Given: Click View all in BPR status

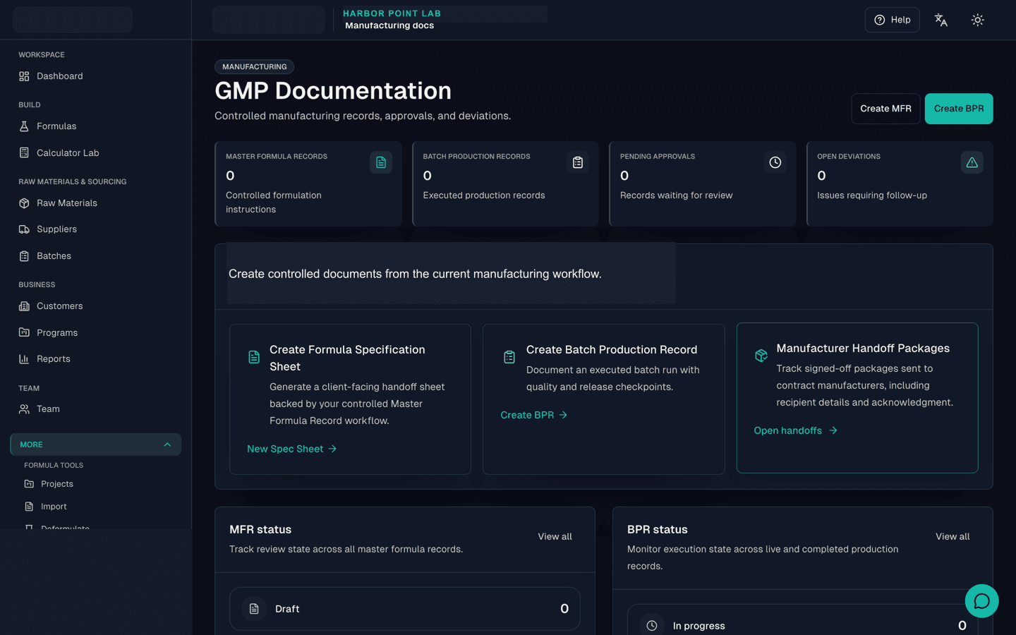Looking at the screenshot, I should (x=953, y=537).
